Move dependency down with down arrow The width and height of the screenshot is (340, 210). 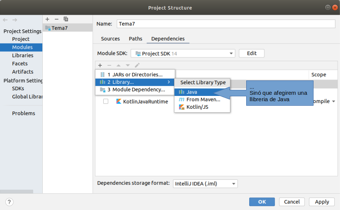click(x=128, y=65)
